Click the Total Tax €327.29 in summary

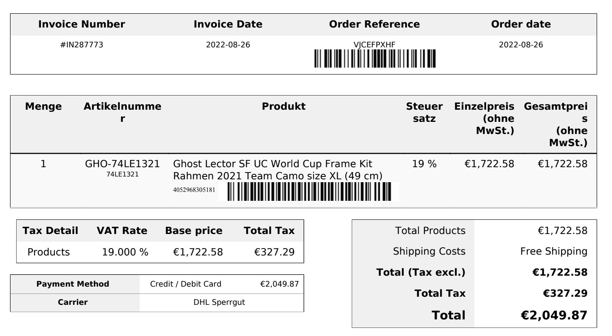565,293
